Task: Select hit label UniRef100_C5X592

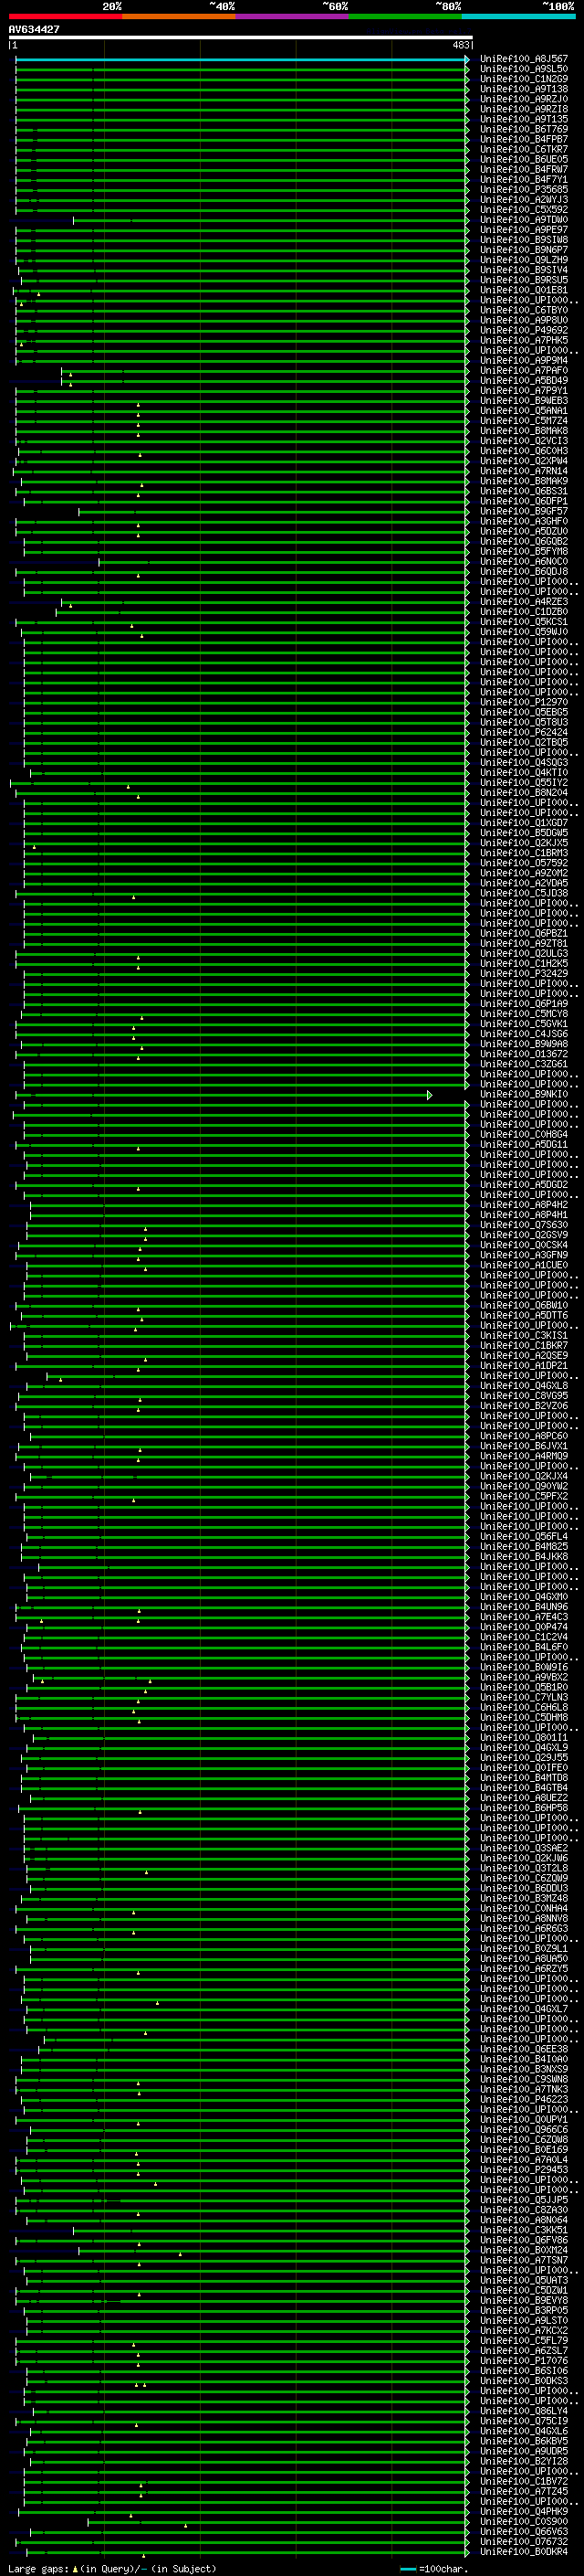Action: tap(524, 210)
